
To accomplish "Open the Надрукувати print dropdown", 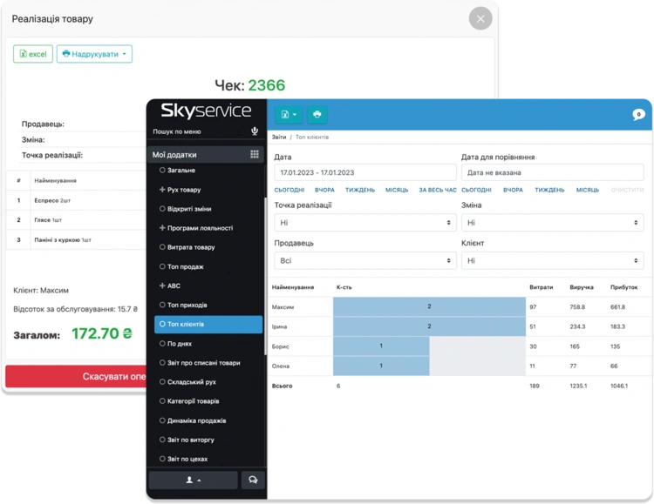I will 94,54.
